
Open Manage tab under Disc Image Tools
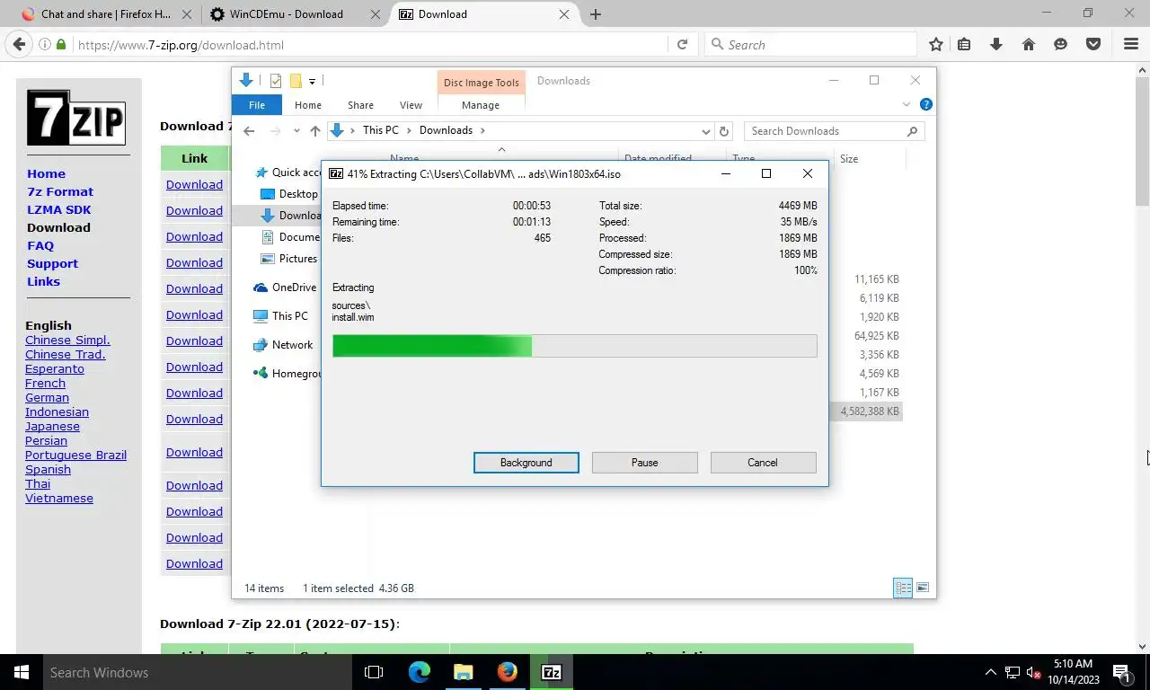coord(481,105)
